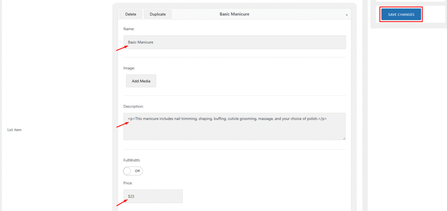This screenshot has height=211, width=447.
Task: Click the red arrow pointing at Name field
Action: 123,48
